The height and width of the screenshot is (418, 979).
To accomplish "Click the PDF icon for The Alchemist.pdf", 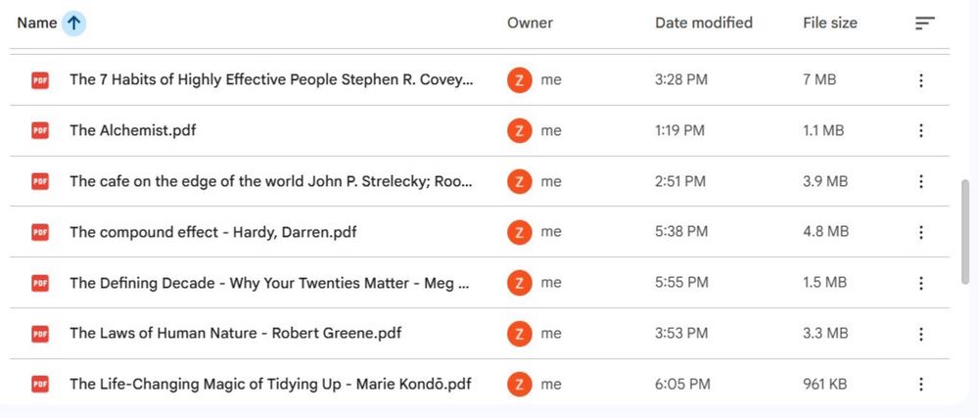I will click(40, 131).
